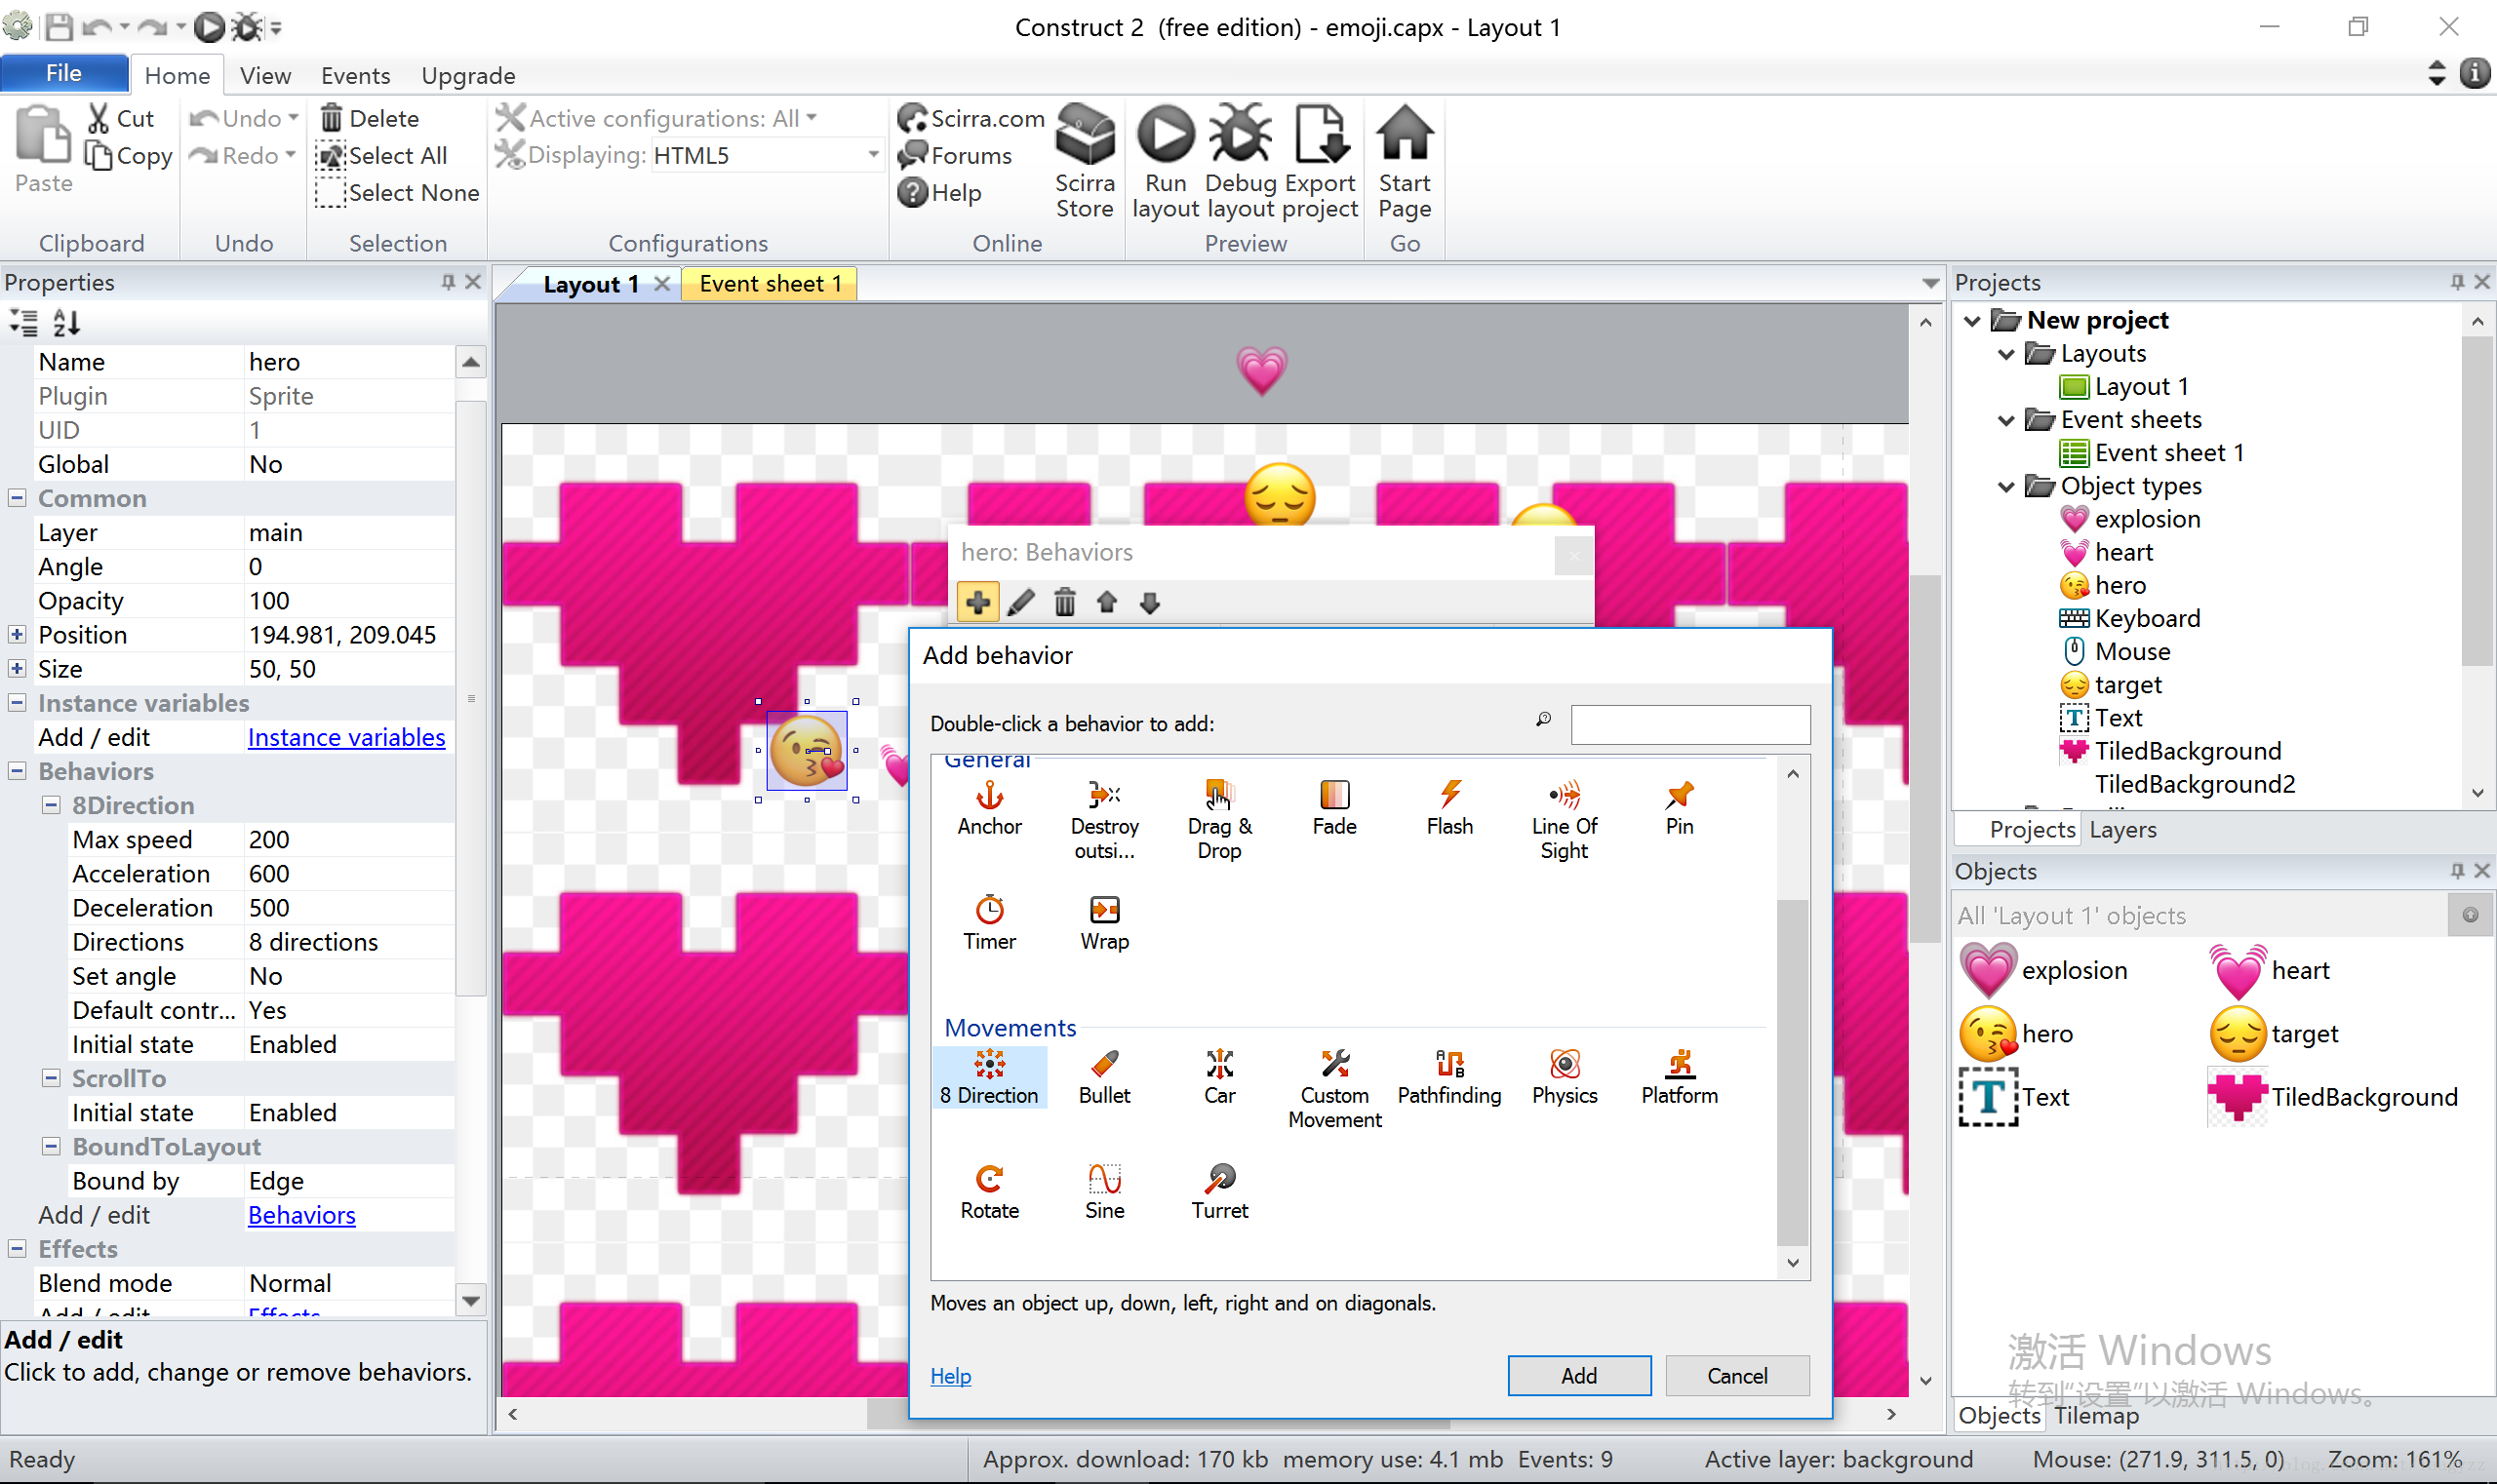Select the Drag & Drop behavior
Viewport: 2497px width, 1484px height.
[x=1219, y=821]
